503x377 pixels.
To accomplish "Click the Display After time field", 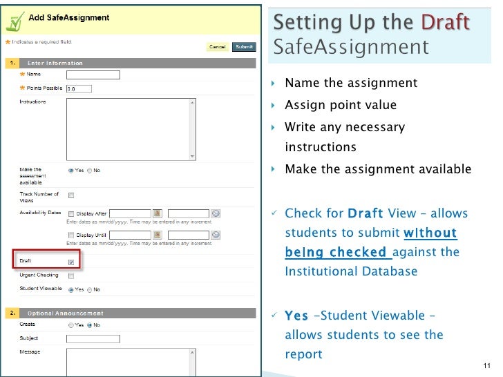I will (189, 213).
